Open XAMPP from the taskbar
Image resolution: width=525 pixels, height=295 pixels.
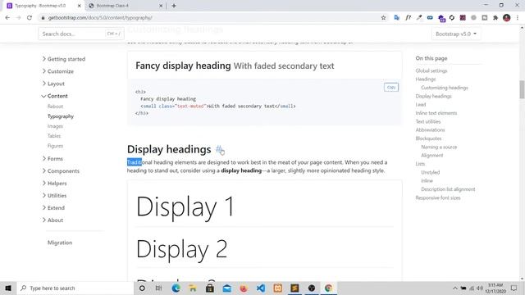(277, 288)
